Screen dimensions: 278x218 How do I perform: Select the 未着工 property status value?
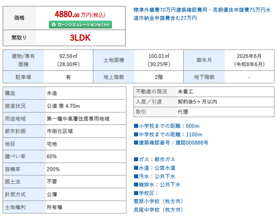pos(185,91)
